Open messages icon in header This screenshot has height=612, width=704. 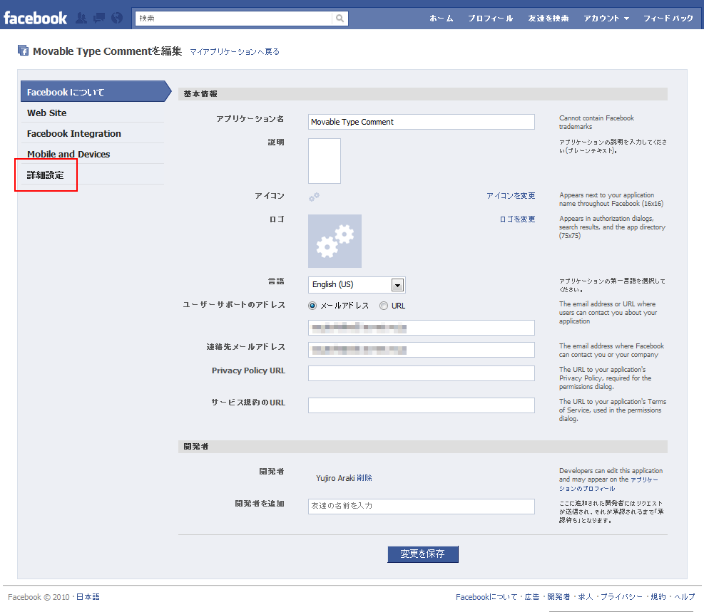(98, 18)
